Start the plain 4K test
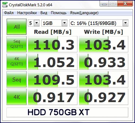This screenshot has width=135, height=123. [x=16, y=97]
